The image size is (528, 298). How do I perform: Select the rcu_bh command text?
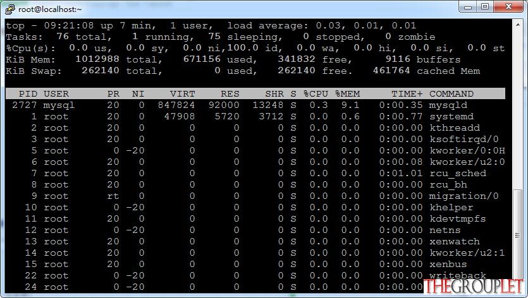click(448, 185)
